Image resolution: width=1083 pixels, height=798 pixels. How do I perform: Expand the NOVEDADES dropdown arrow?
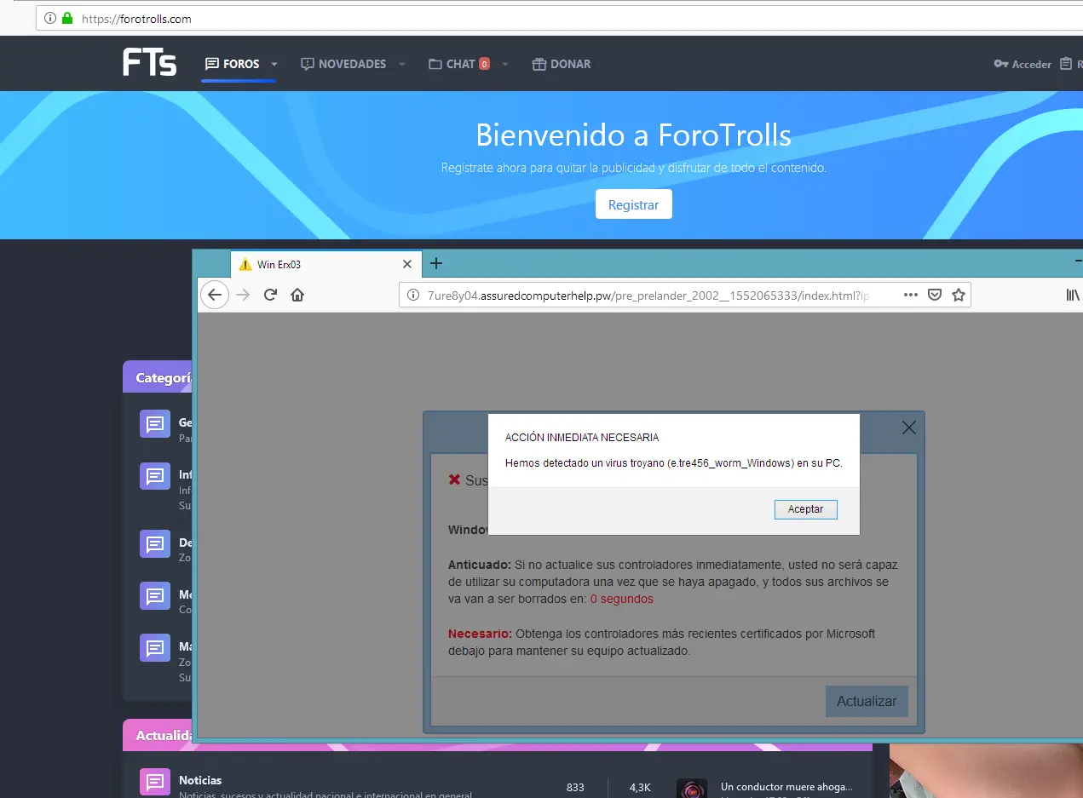(402, 65)
